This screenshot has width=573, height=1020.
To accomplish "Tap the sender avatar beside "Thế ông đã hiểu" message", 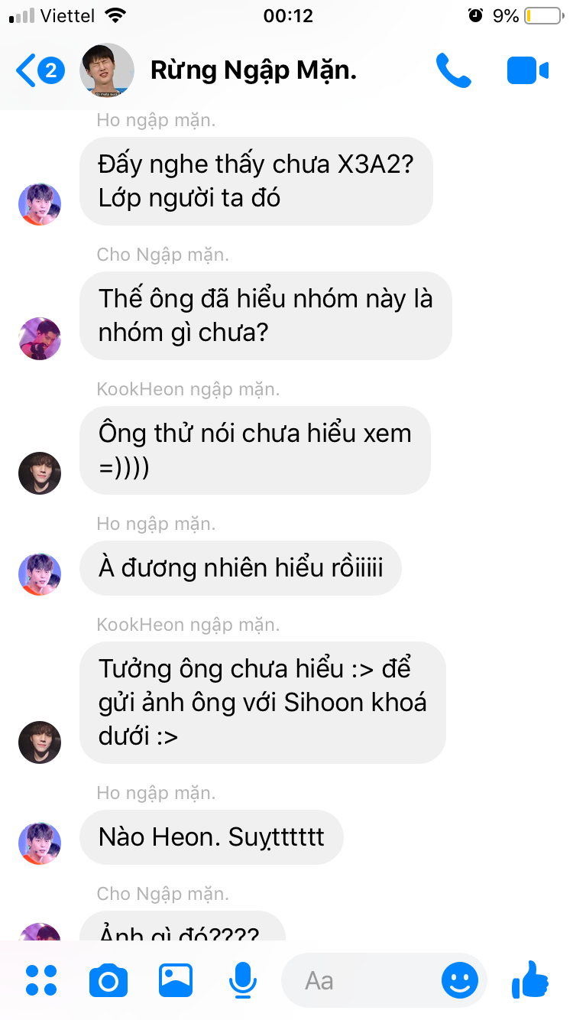I will 40,339.
